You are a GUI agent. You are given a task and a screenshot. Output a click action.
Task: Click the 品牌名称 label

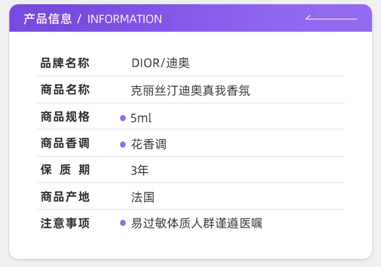[x=65, y=63]
